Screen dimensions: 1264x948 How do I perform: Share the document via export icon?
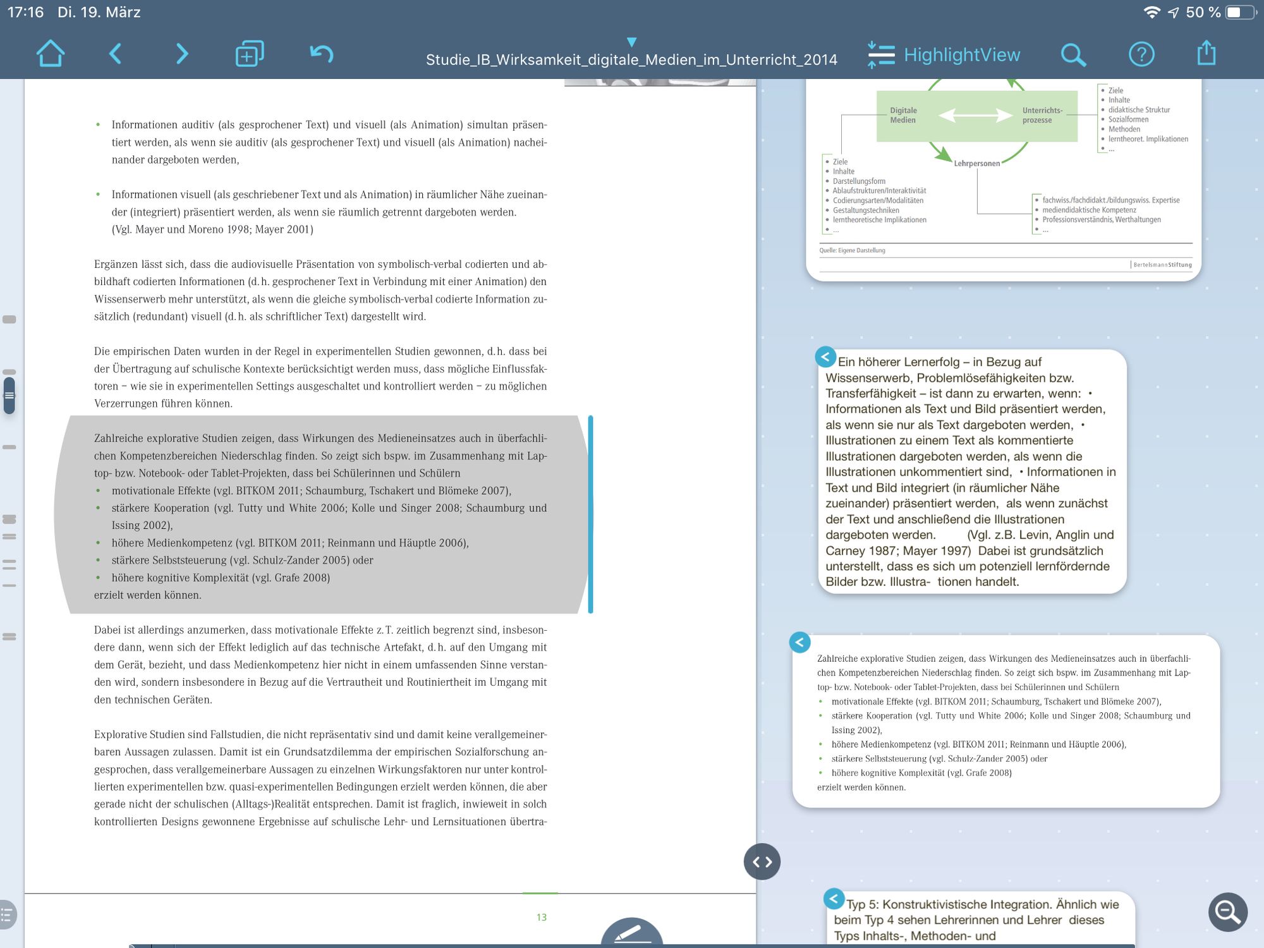(x=1206, y=53)
